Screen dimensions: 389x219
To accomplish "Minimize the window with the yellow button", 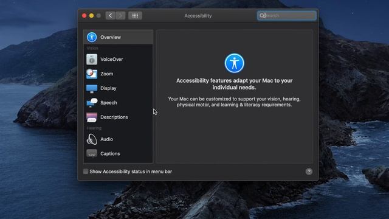I will click(x=91, y=16).
